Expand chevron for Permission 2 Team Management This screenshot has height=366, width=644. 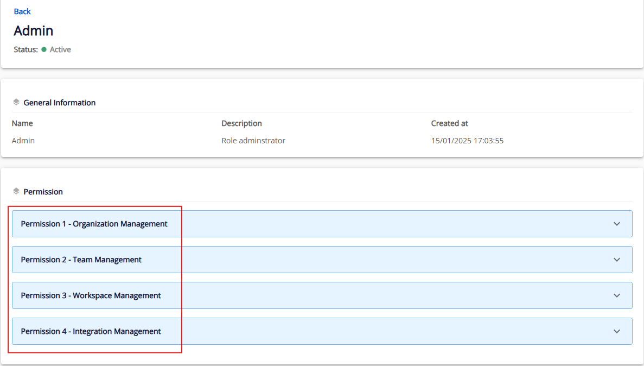pos(616,260)
